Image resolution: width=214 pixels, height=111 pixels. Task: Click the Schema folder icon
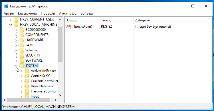coord(22,50)
